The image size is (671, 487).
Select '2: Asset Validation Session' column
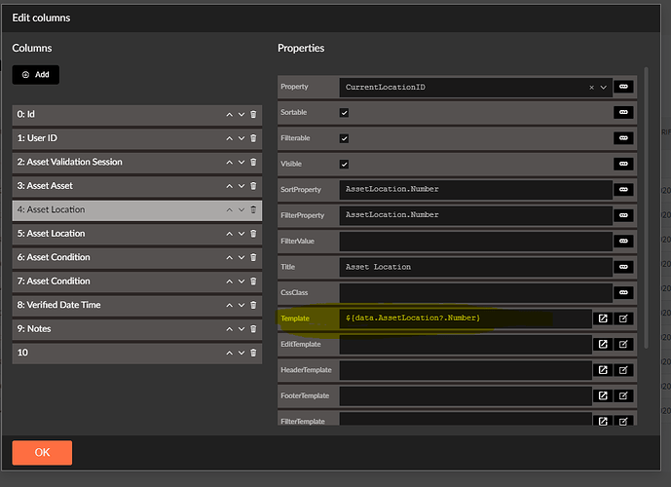137,163
